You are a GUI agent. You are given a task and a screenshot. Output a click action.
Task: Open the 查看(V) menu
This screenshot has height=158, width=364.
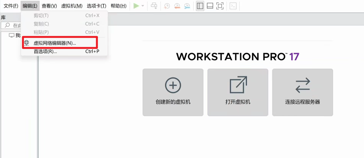pos(49,6)
